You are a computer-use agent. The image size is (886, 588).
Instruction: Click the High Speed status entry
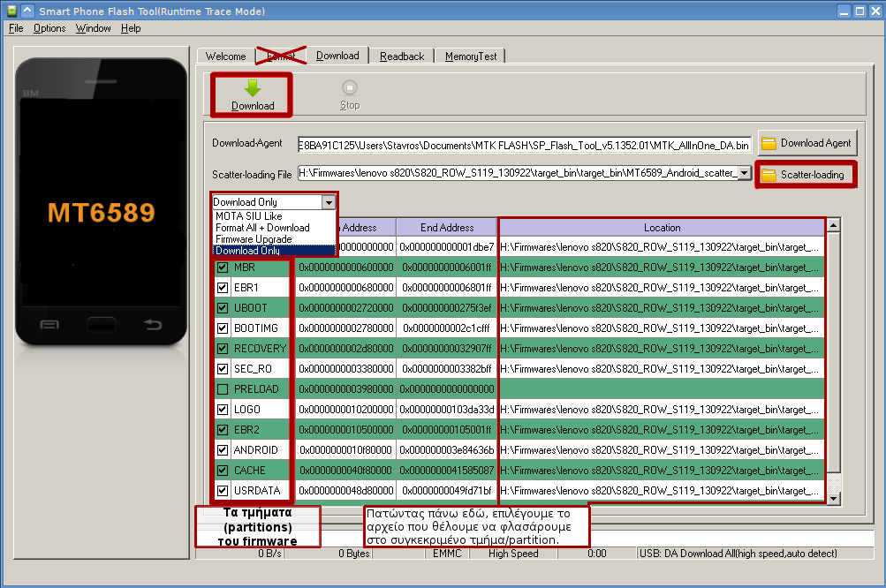[x=513, y=554]
